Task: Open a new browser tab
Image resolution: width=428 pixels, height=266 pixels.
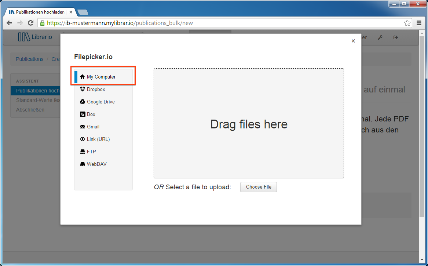Action: tap(83, 12)
